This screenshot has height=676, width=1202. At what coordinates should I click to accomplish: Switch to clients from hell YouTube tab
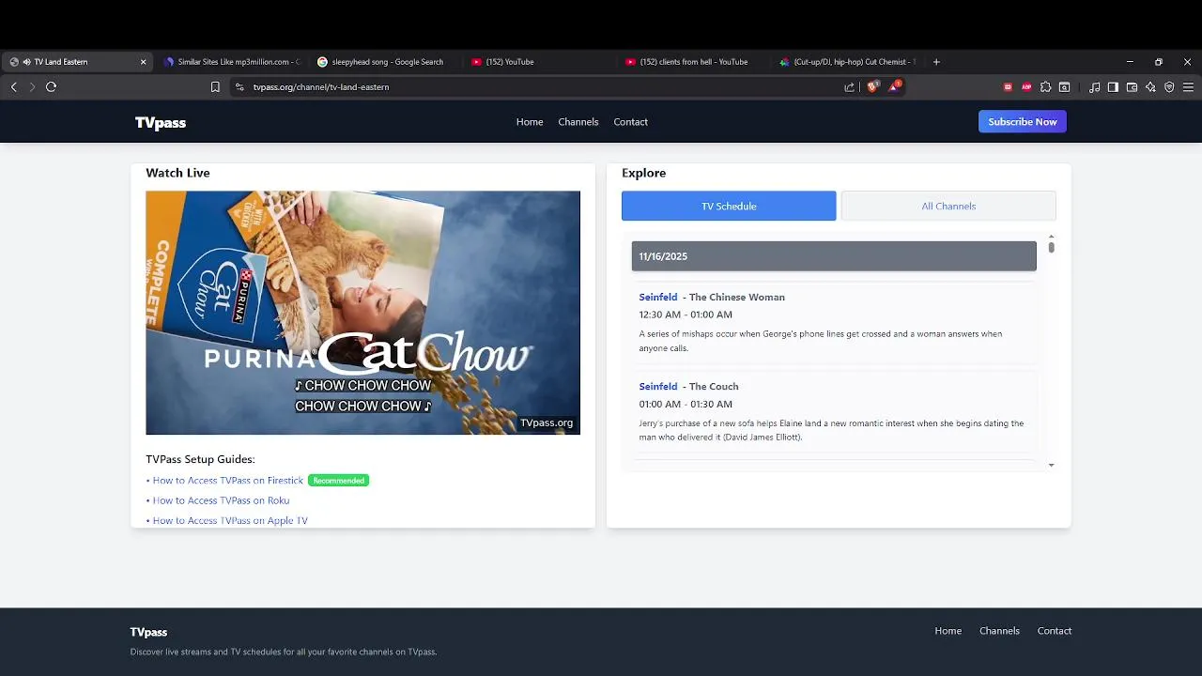(694, 62)
